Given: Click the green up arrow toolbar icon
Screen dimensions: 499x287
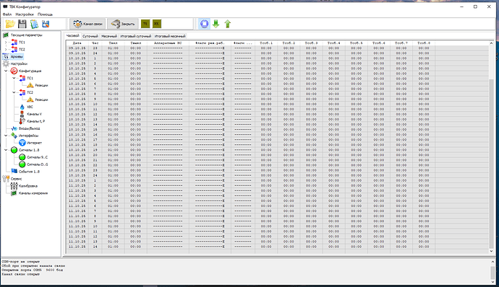Looking at the screenshot, I should pos(228,24).
